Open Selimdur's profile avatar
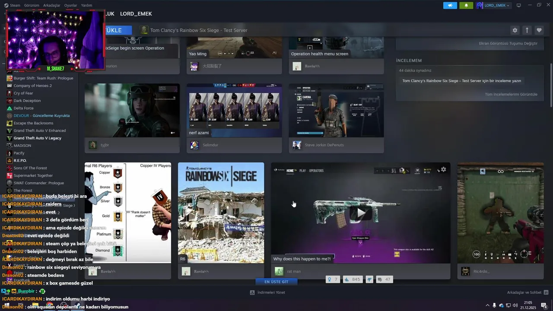553x311 pixels. pos(194,145)
